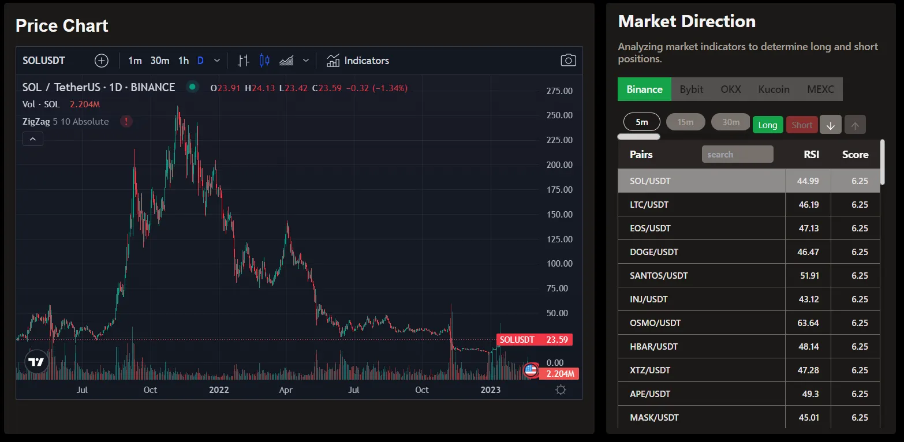
Task: Click the pairs search input field
Action: (737, 155)
